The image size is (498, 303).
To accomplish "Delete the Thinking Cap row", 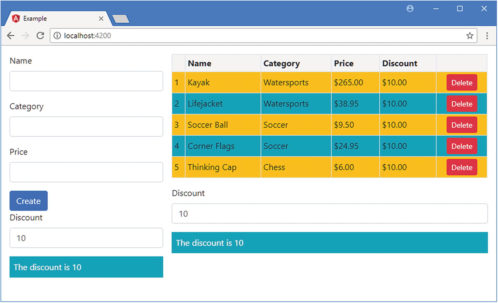I will tap(462, 168).
